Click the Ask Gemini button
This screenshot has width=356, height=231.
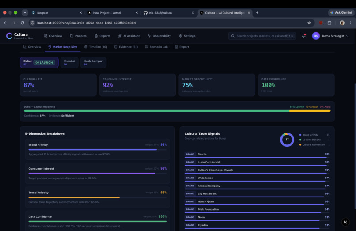[341, 13]
